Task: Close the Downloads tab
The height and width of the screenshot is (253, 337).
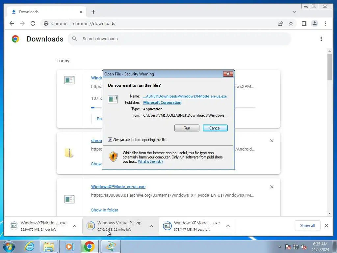Action: pyautogui.click(x=81, y=12)
